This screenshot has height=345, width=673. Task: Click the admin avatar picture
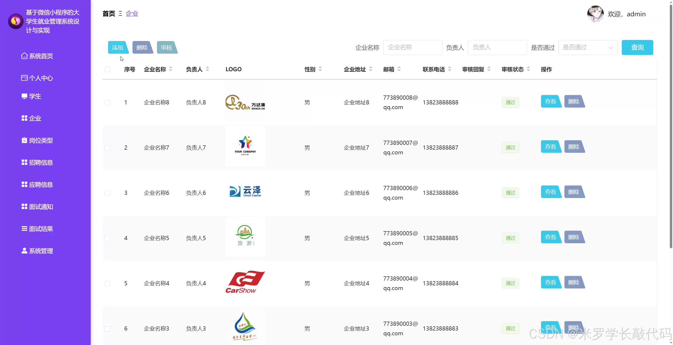pos(595,14)
